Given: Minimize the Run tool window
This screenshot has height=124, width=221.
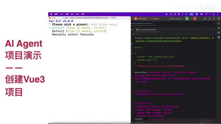Looking at the screenshot, I should click(x=214, y=30).
